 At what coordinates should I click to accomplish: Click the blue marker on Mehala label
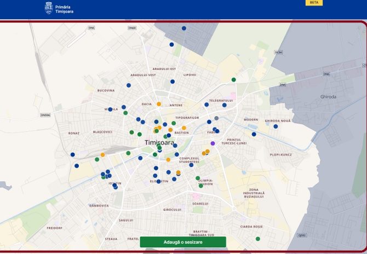click(110, 109)
